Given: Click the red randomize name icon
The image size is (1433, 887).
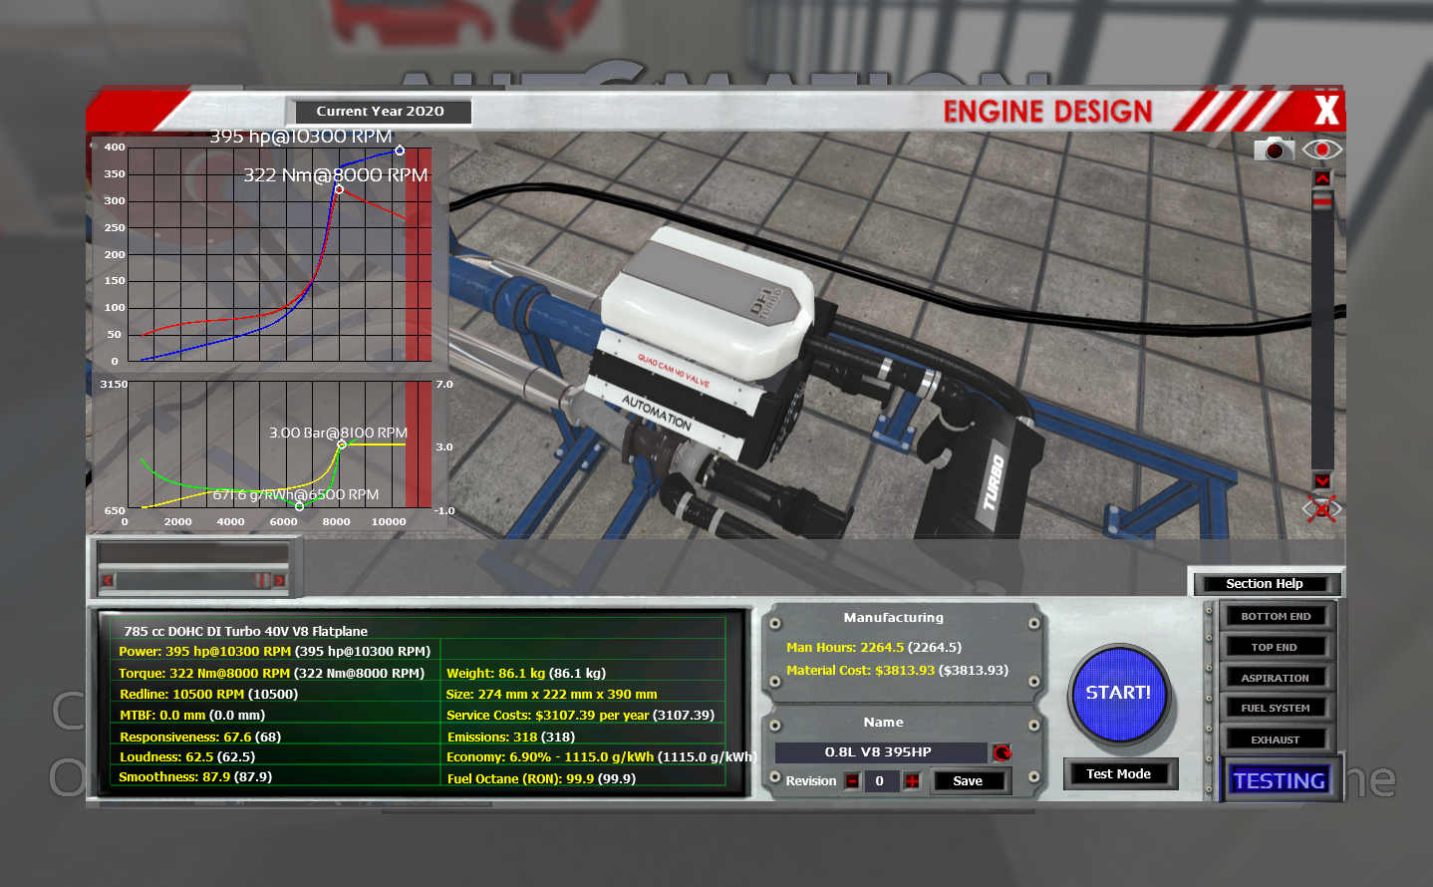Looking at the screenshot, I should (1002, 752).
